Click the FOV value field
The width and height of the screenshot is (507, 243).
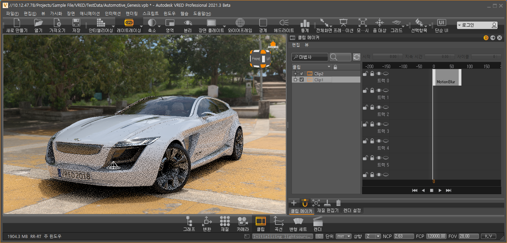[468, 236]
